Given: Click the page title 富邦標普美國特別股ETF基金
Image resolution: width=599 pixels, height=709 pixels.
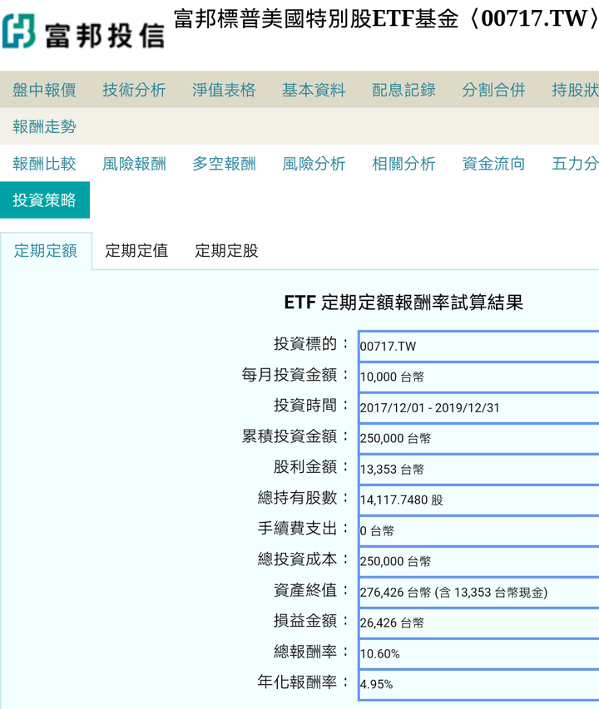Looking at the screenshot, I should coord(316,19).
